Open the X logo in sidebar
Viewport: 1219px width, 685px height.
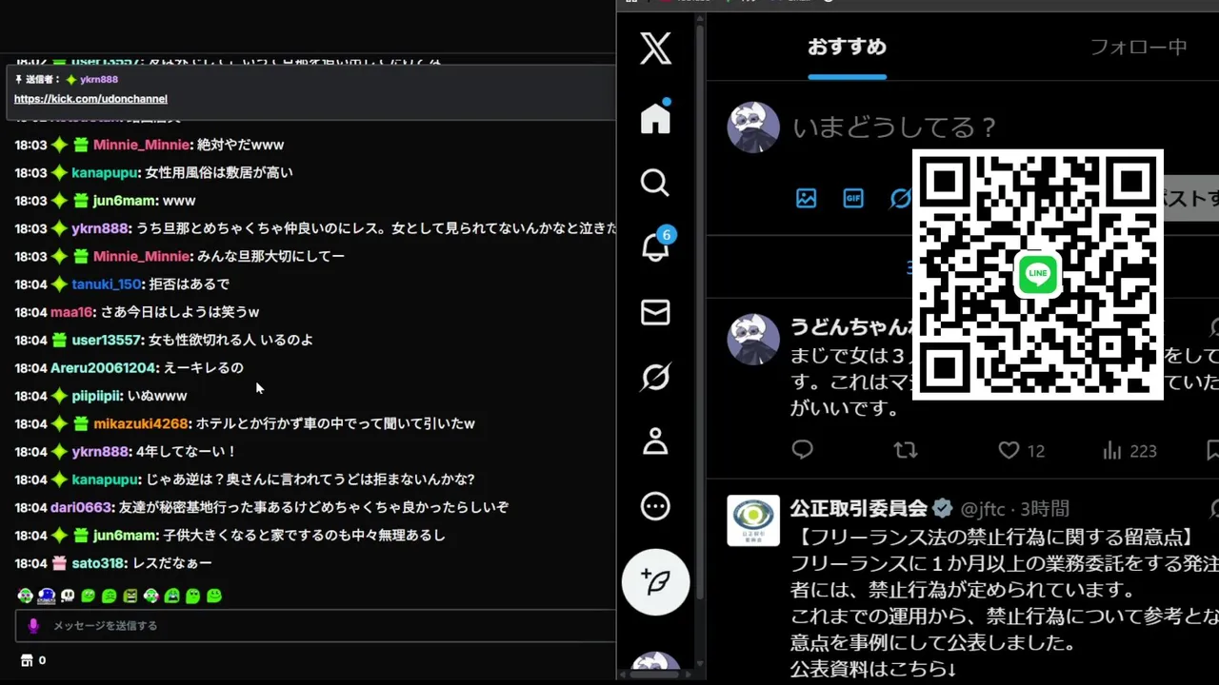click(655, 48)
